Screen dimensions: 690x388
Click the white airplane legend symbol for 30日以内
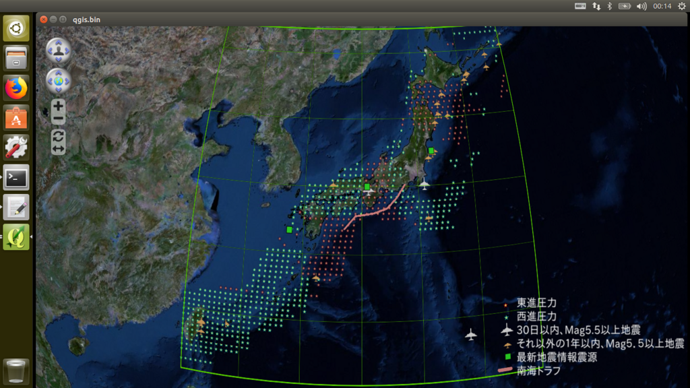pyautogui.click(x=507, y=329)
